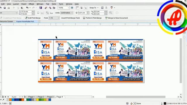This screenshot has height=105, width=187.
Task: Click the Current page icon
Action: click(51, 13)
